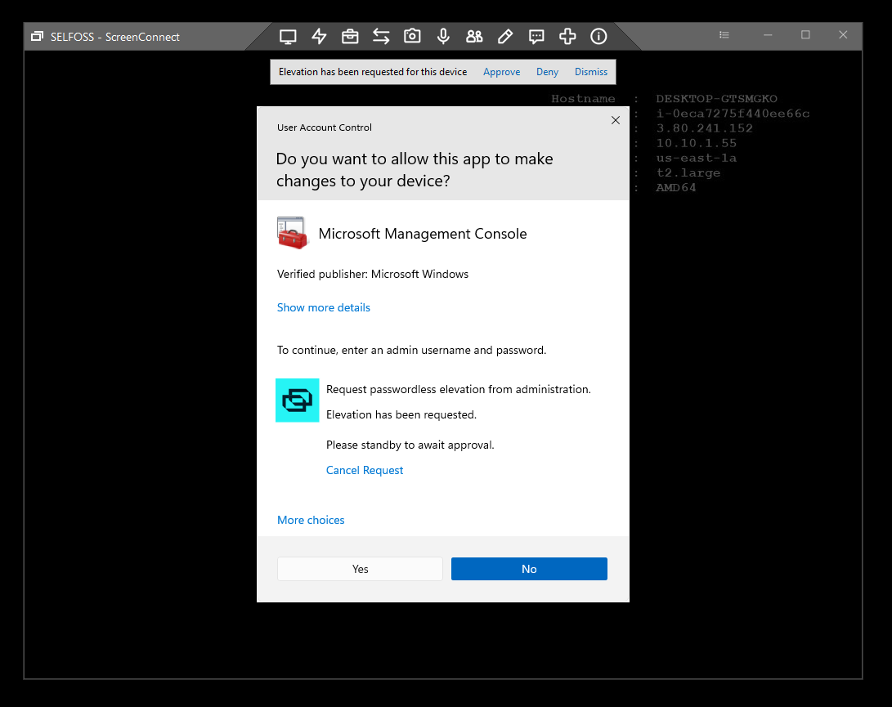
Task: Select the pencil Annotation icon
Action: pyautogui.click(x=505, y=37)
